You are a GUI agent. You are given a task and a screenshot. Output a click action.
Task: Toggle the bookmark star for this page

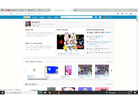[x=118, y=14]
